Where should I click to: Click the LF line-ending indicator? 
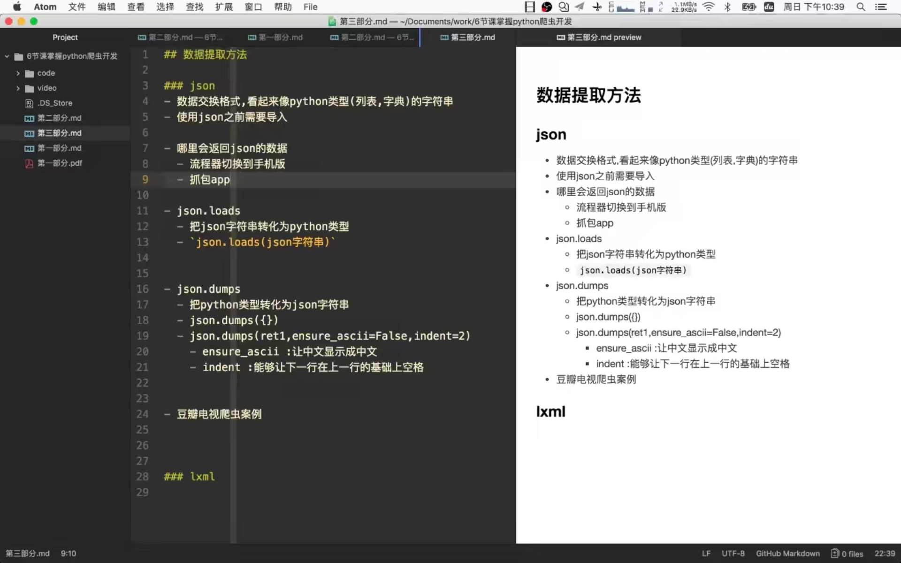tap(707, 553)
